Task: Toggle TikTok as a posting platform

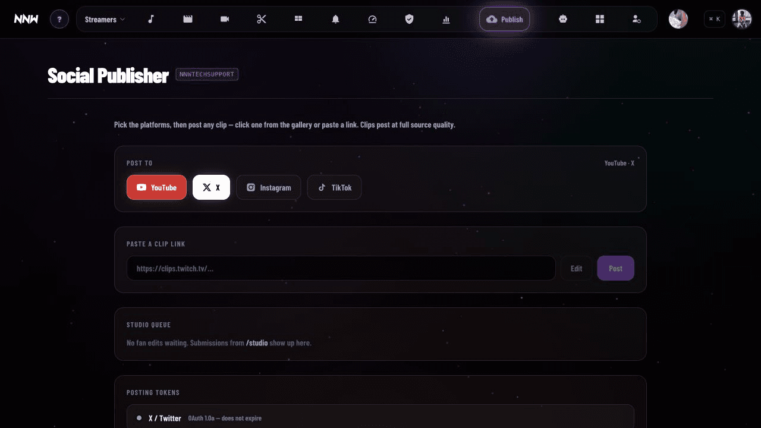Action: click(334, 187)
